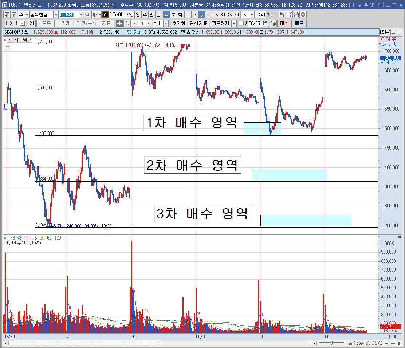The width and height of the screenshot is (405, 348).
Task: Click the horizontal scrollbar left arrow
Action: (5, 343)
